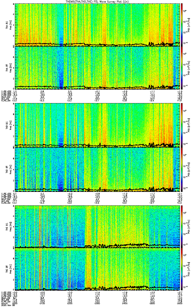Click the '0500' time tick label
192x307 pixels.
[x=153, y=303]
